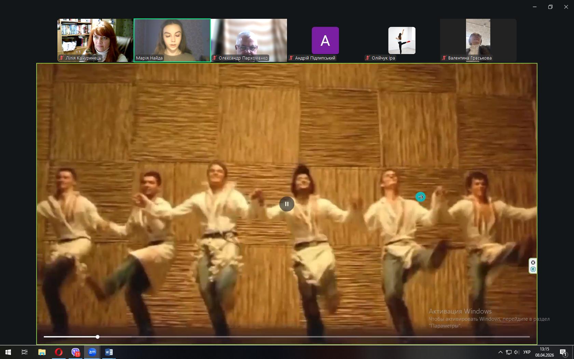Open Zoom from the taskbar
574x359 pixels.
(x=92, y=352)
